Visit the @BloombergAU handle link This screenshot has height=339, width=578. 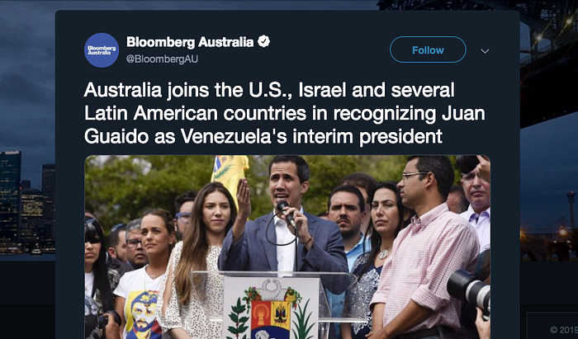162,59
